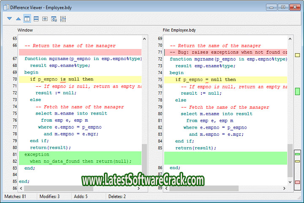Image resolution: width=304 pixels, height=203 pixels.
Task: Click the 'Deletes: 2' status bar entry
Action: click(x=117, y=196)
